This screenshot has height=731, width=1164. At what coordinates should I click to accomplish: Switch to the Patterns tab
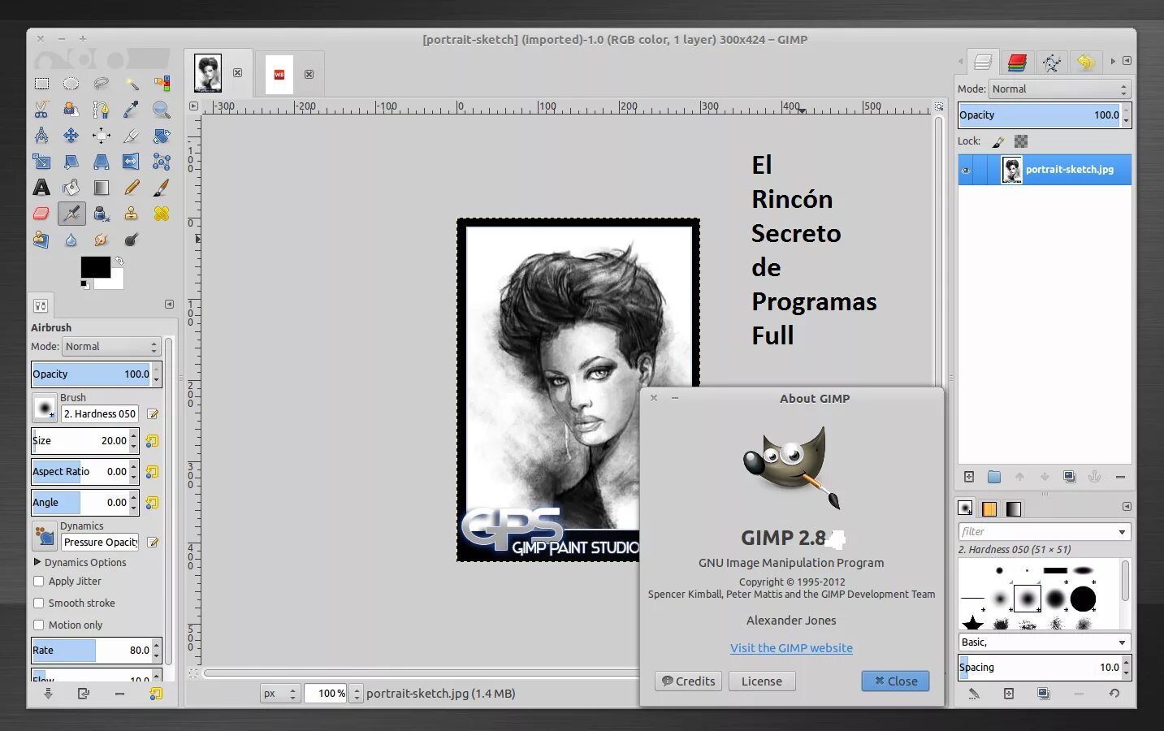tap(989, 508)
